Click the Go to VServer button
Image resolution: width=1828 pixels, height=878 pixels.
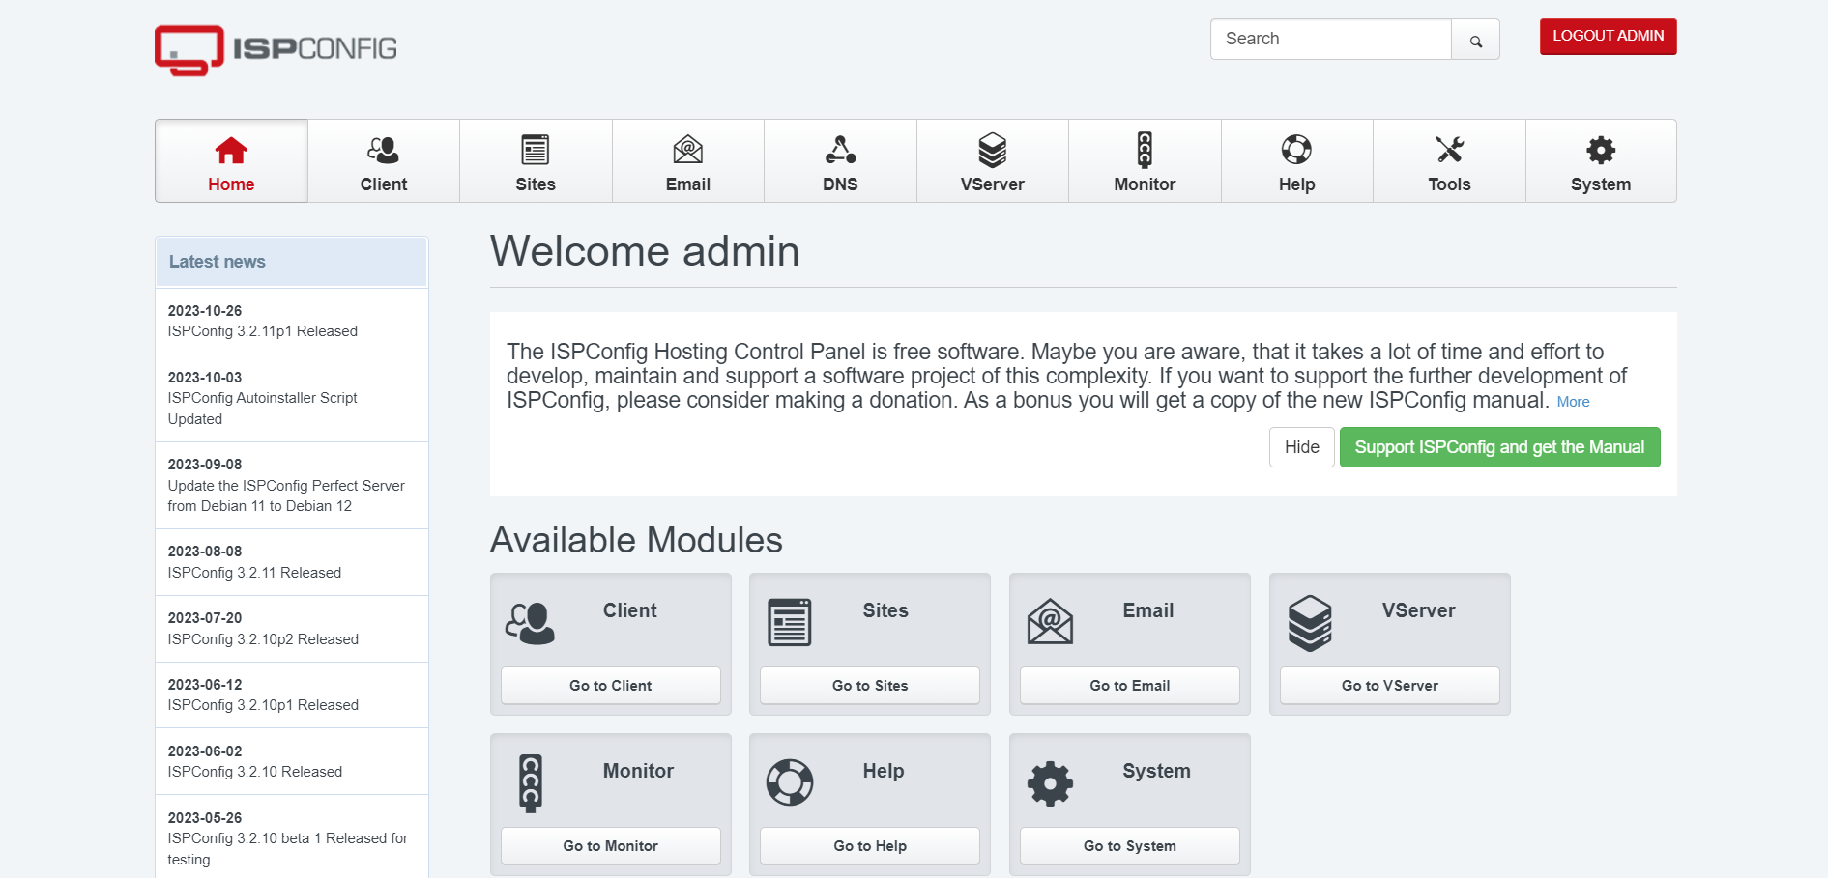[x=1390, y=686]
